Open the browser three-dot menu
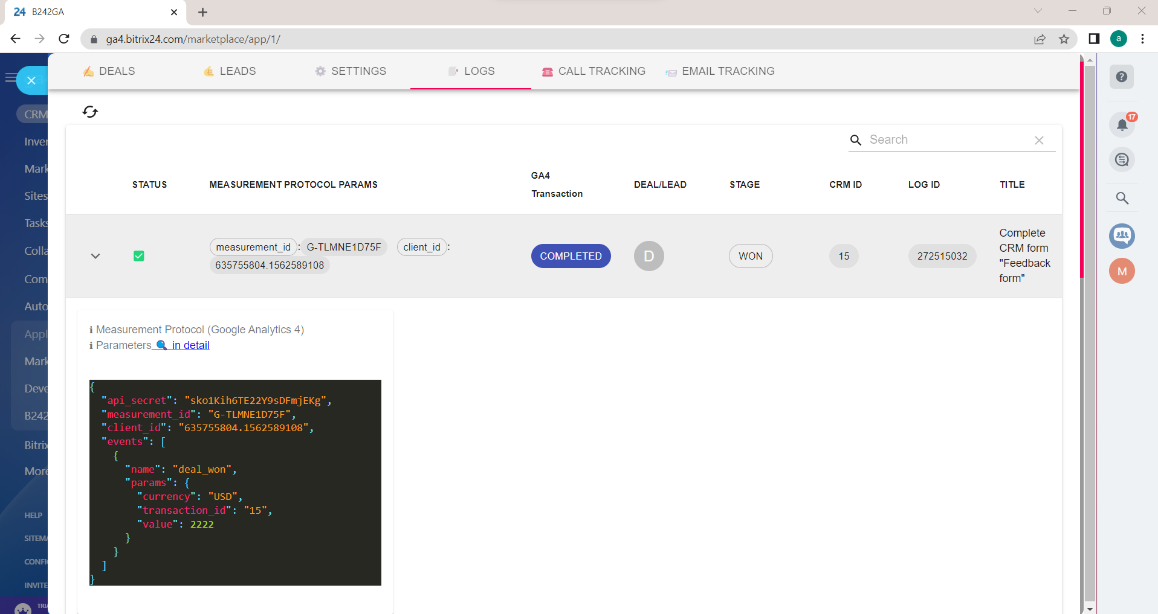 [x=1142, y=39]
